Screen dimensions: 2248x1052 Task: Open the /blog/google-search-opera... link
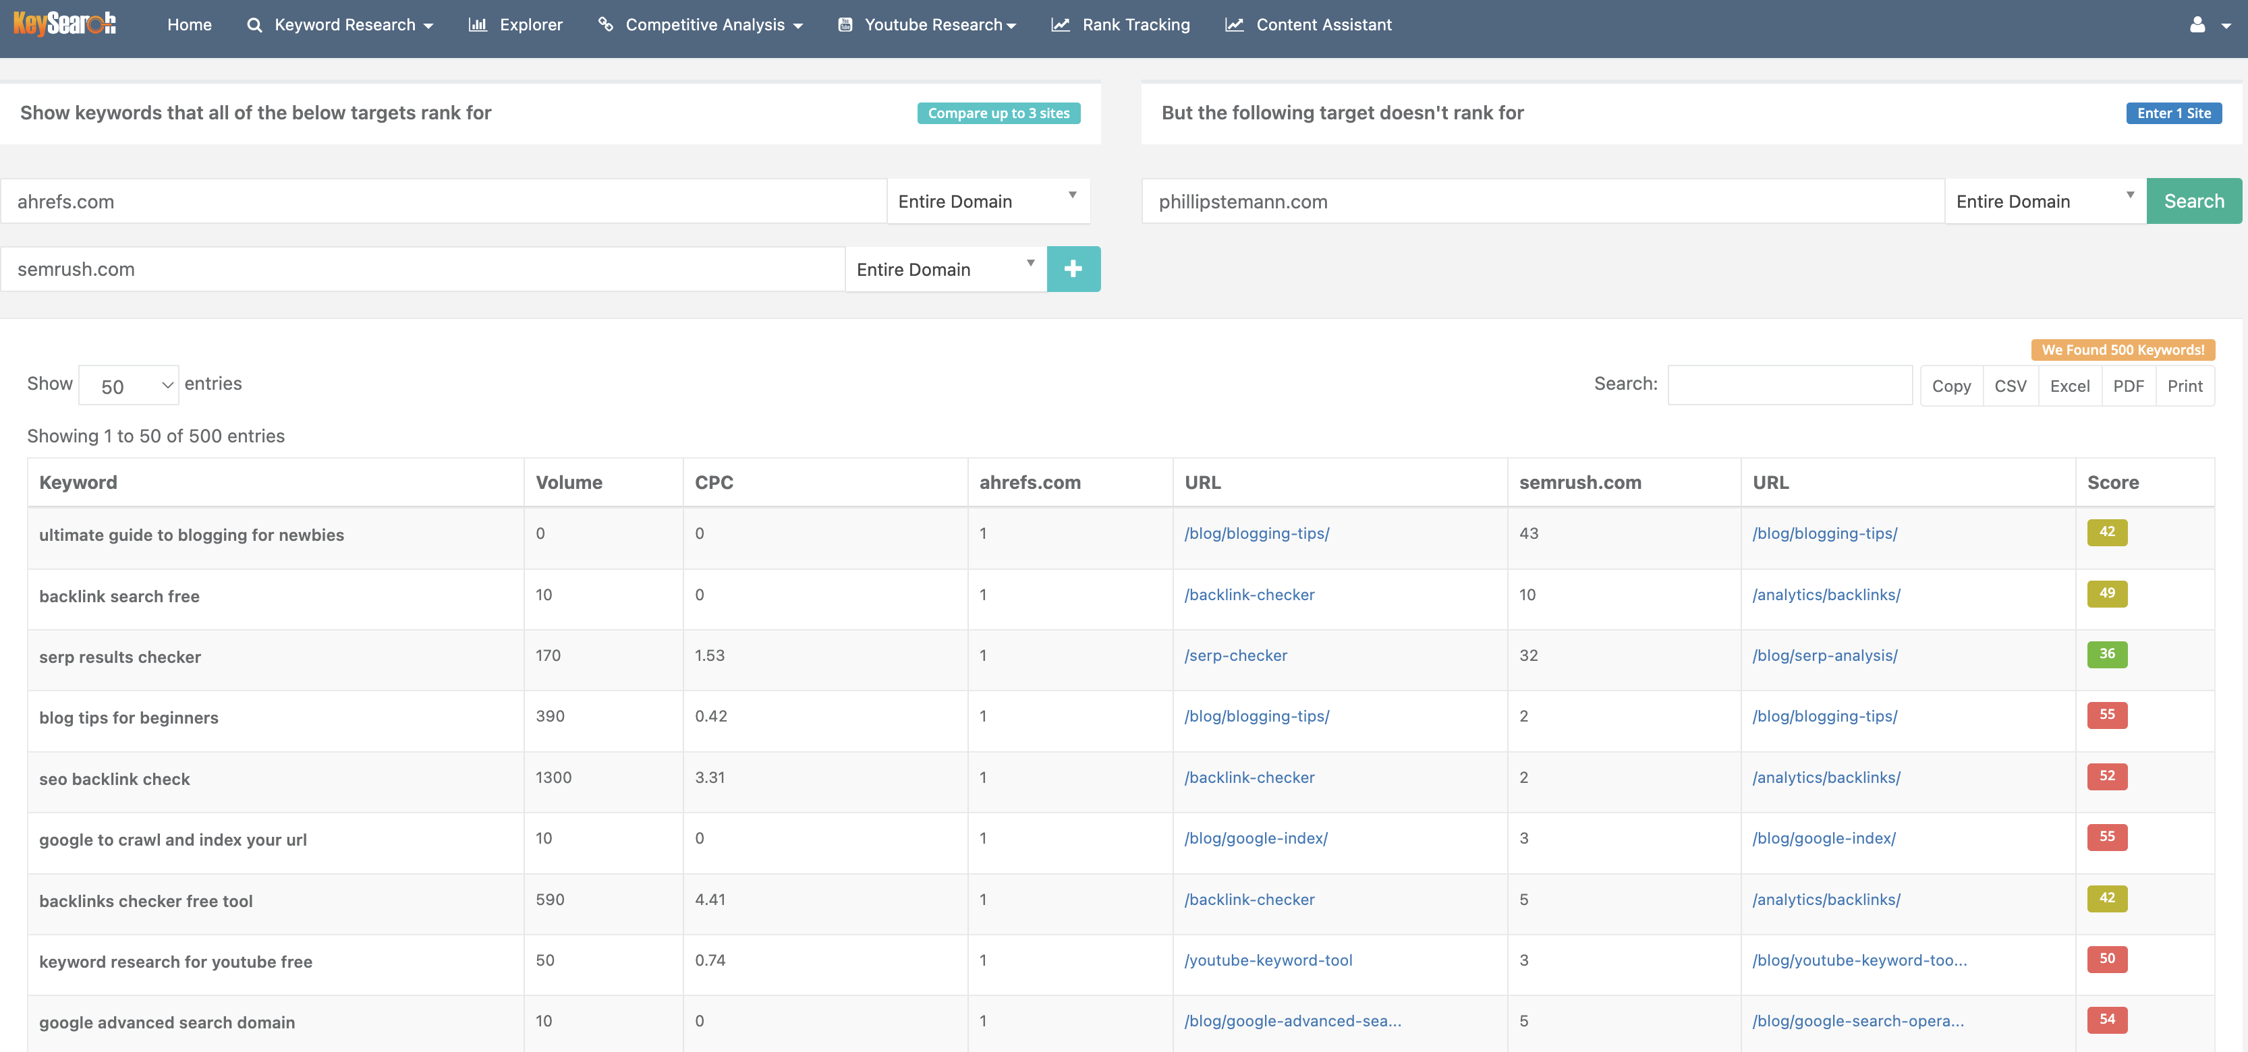[x=1858, y=1020]
